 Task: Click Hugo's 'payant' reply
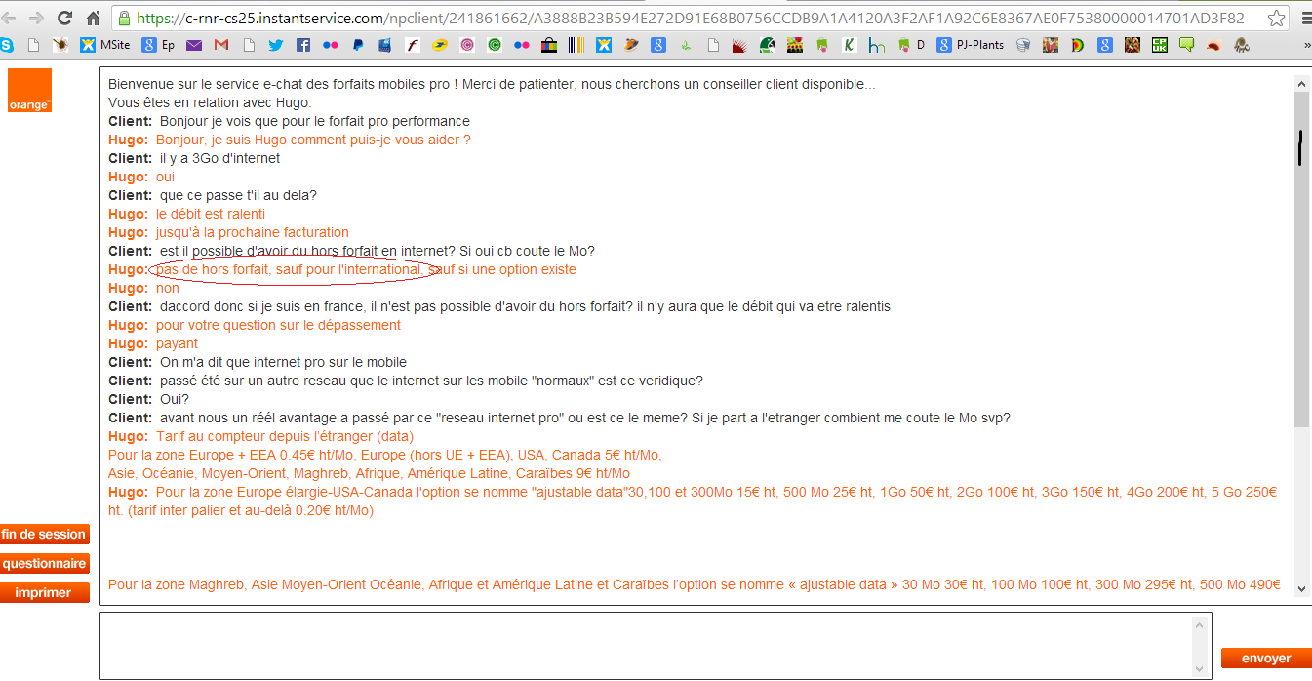pos(177,343)
